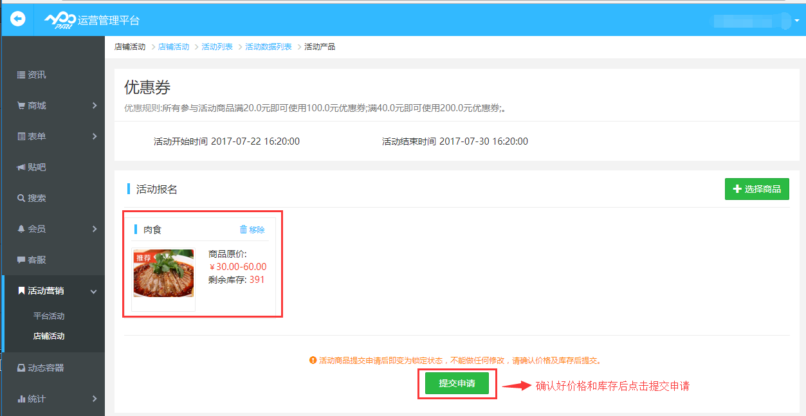
Task: Open the 搜索 search section
Action: (30, 197)
